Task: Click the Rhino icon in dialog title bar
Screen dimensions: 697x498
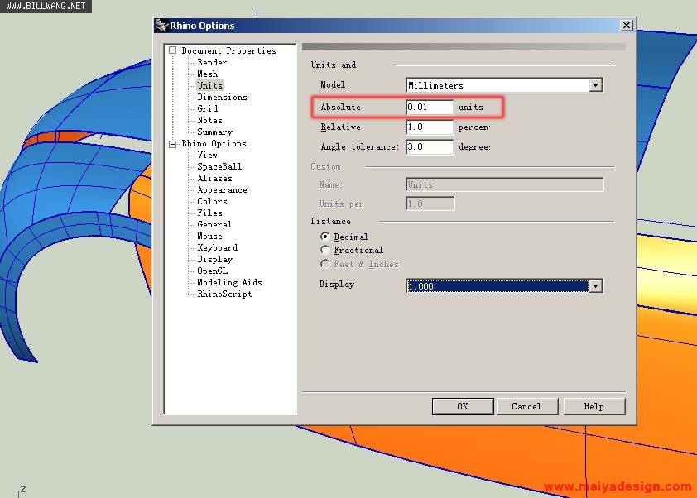Action: [162, 26]
